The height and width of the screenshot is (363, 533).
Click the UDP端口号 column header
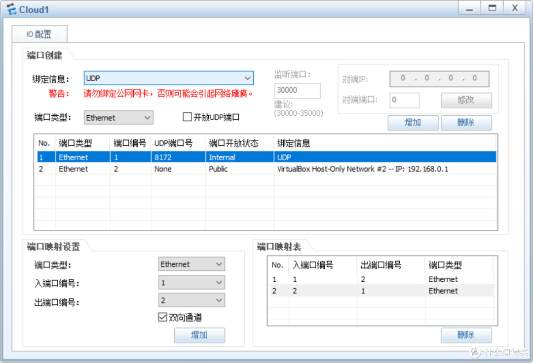point(178,143)
